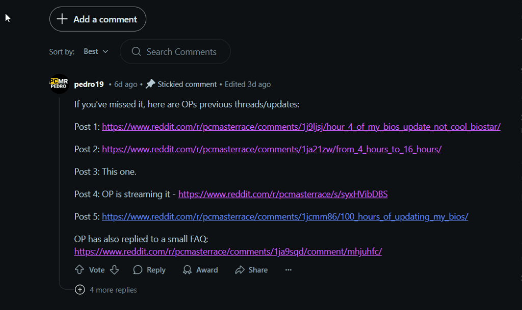Give an Award to the comment
The height and width of the screenshot is (310, 522).
pyautogui.click(x=200, y=270)
